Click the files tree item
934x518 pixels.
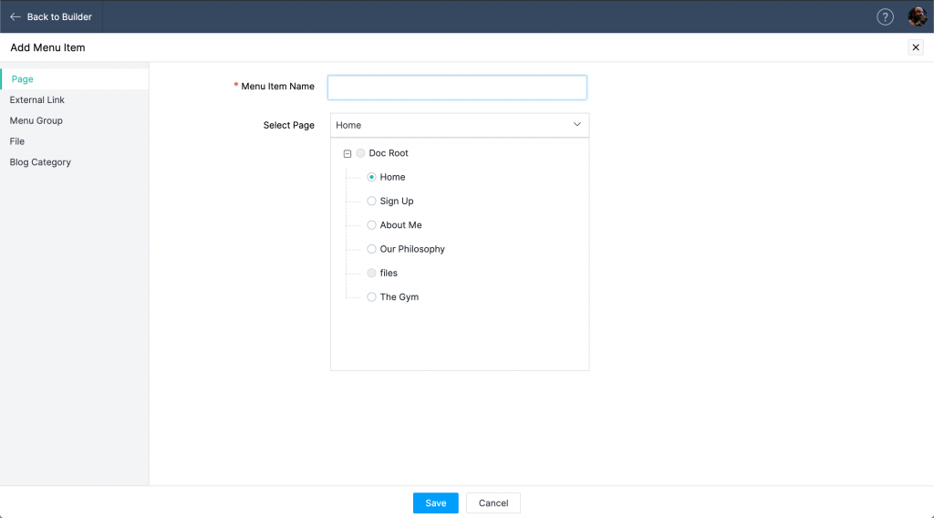coord(389,273)
